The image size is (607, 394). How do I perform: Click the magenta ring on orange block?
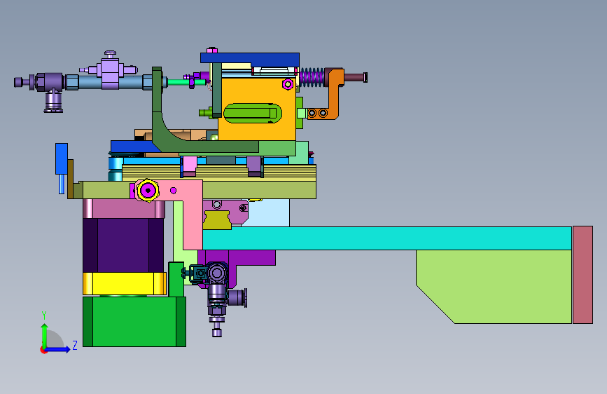(x=288, y=83)
